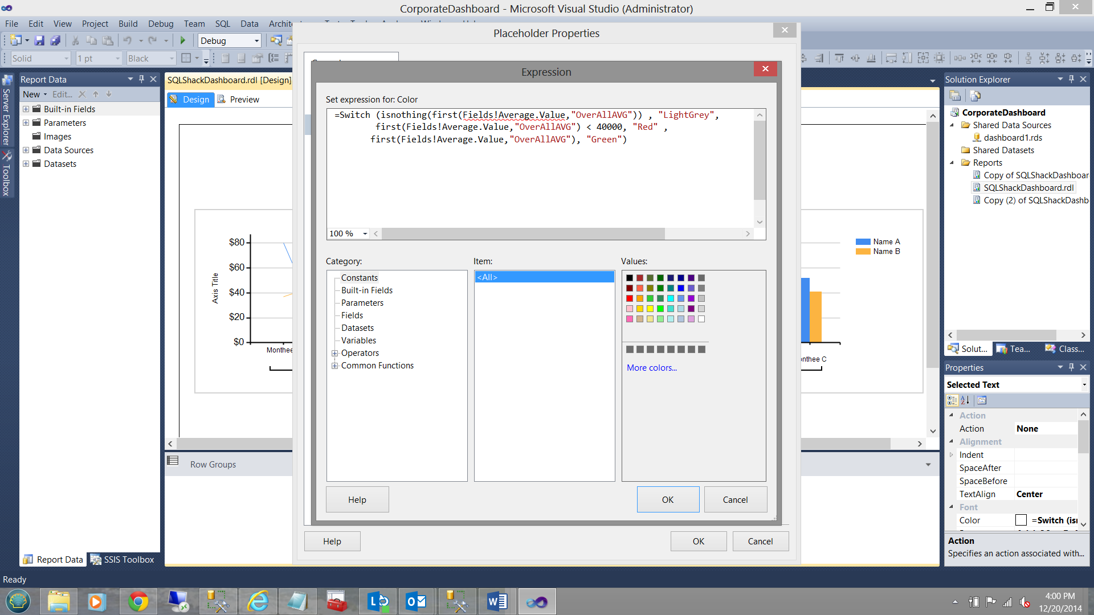
Task: Open Google Chrome from the taskbar
Action: point(137,601)
